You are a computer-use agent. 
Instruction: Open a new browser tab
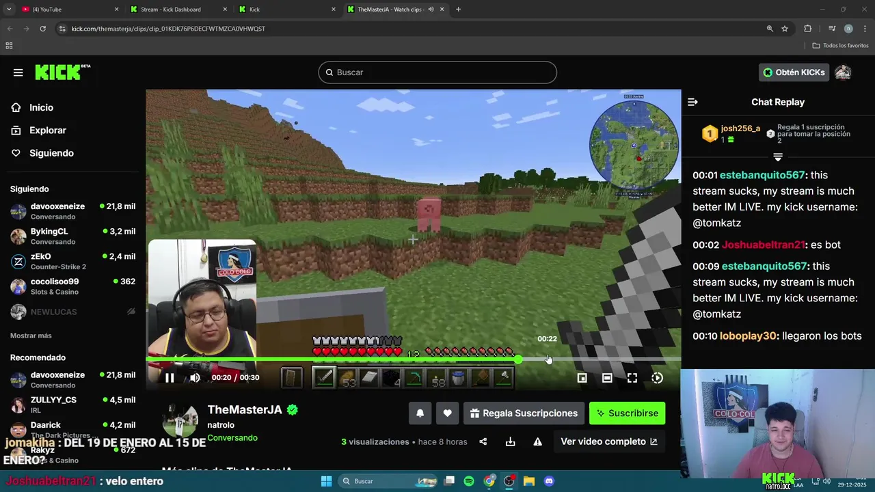pos(458,9)
